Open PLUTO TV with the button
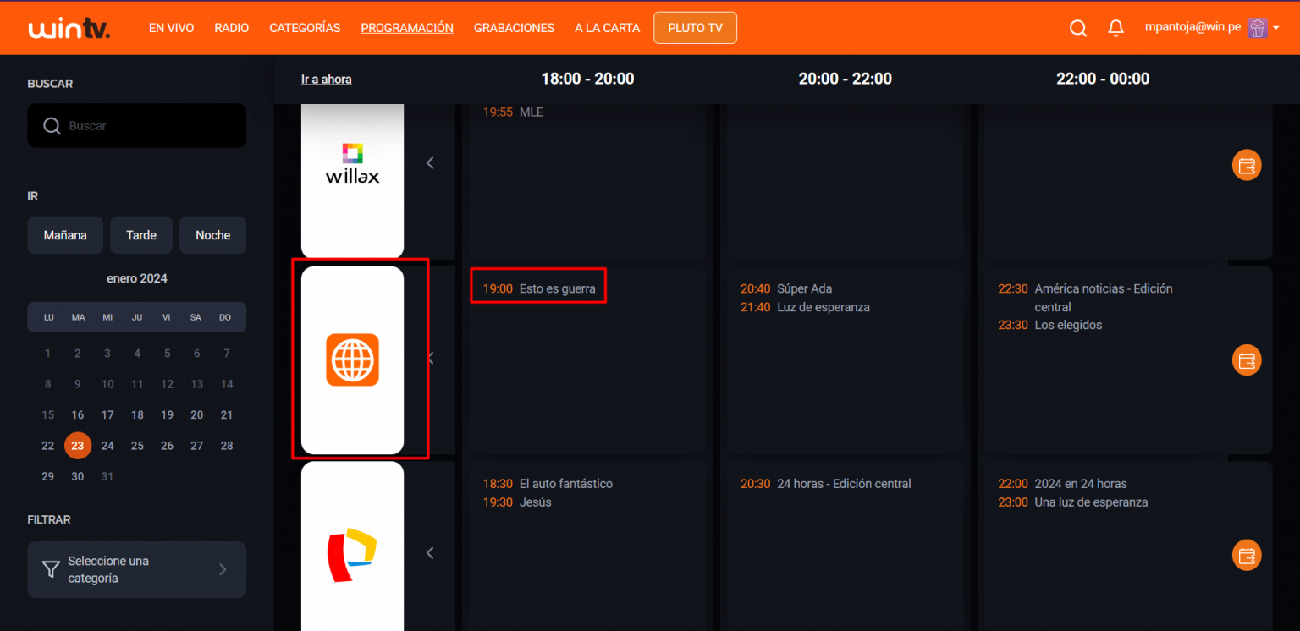1300x631 pixels. (x=695, y=27)
